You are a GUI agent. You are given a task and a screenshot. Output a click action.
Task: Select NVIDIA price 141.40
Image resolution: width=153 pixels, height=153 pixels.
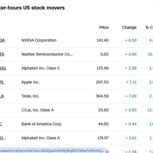(103, 40)
